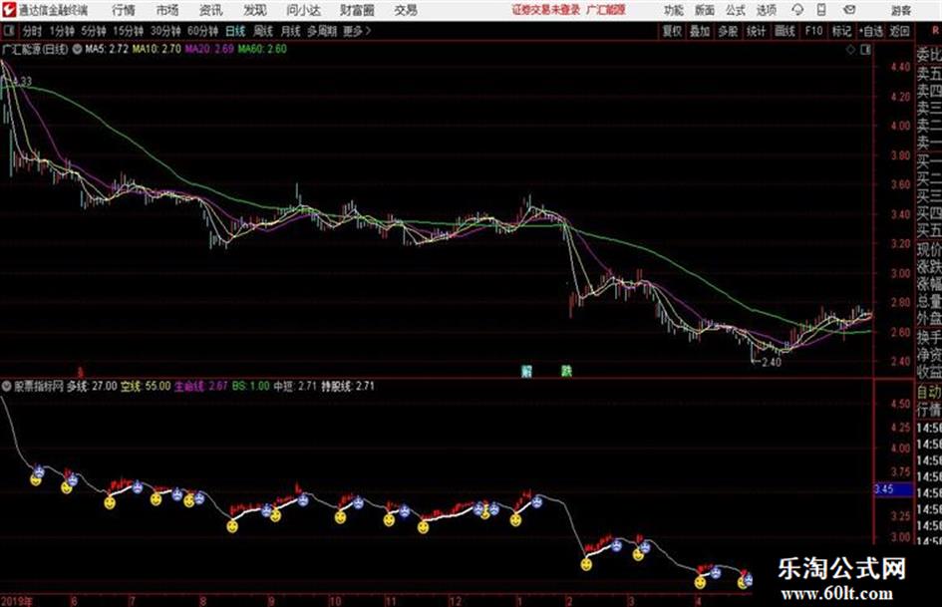Toggle the left panel icon beside 分时
The width and height of the screenshot is (942, 607).
coord(8,31)
